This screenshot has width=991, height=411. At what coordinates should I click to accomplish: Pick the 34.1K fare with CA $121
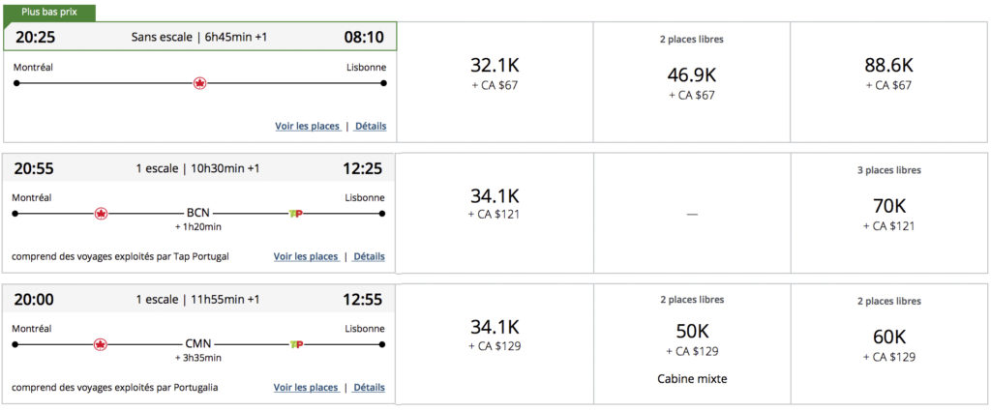494,204
